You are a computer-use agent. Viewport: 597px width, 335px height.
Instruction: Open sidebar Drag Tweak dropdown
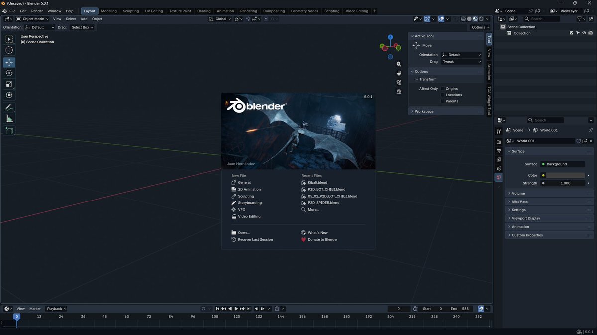point(461,62)
